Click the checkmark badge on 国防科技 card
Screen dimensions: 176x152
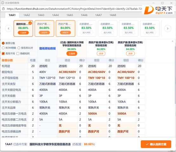30,23
